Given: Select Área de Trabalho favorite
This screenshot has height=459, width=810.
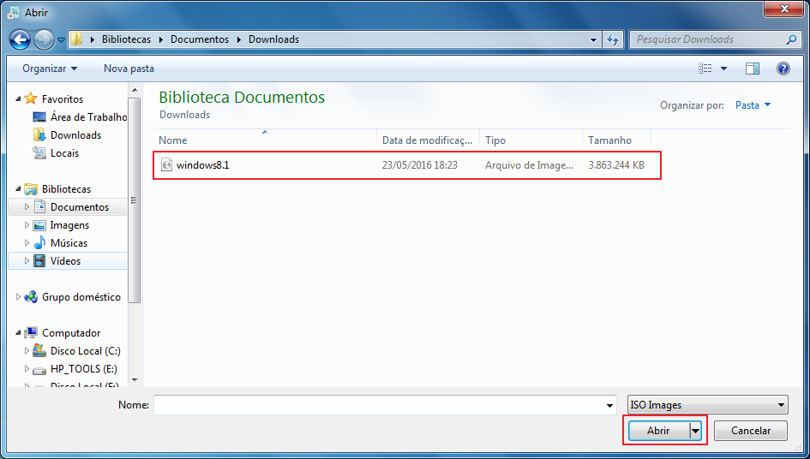Looking at the screenshot, I should click(x=87, y=117).
